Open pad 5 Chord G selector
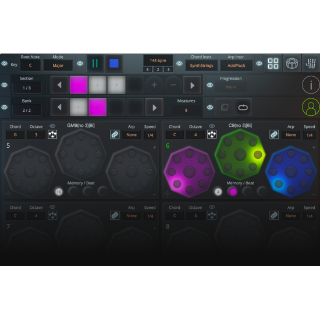The height and width of the screenshot is (320, 320). coord(15,135)
